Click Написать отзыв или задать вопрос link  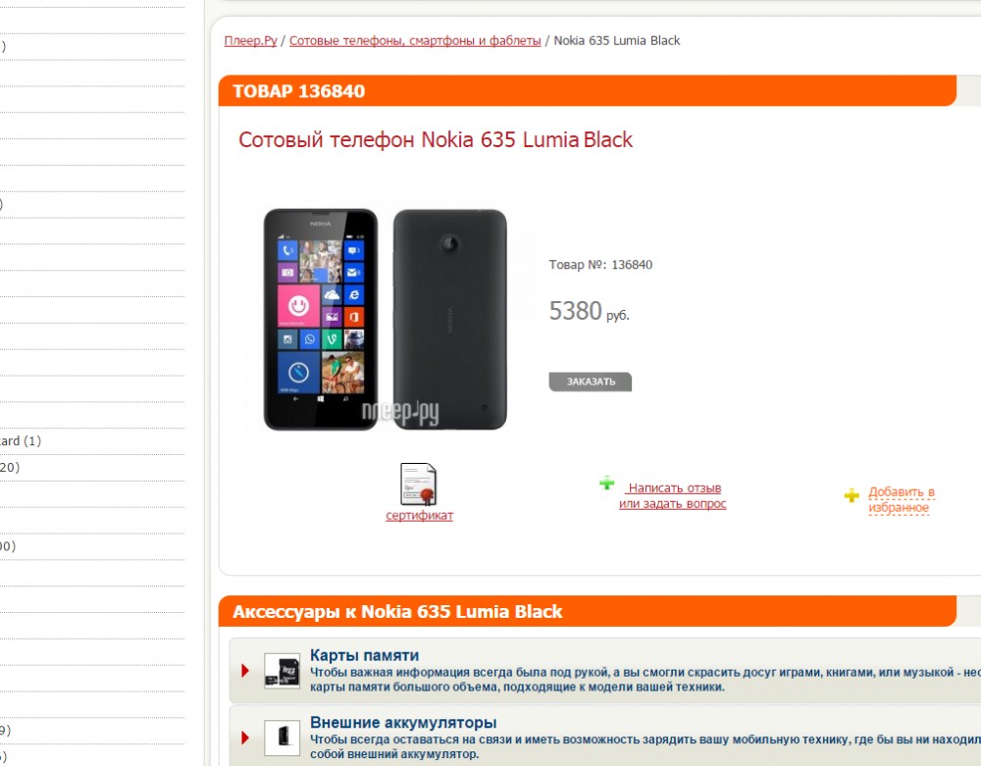click(673, 496)
